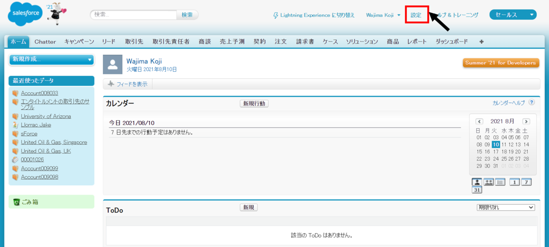This screenshot has height=247, width=549.
Task: Click the recycle bin icon
Action: 16,202
